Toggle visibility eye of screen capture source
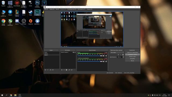The width and height of the screenshot is (172, 97). pyautogui.click(x=73, y=52)
